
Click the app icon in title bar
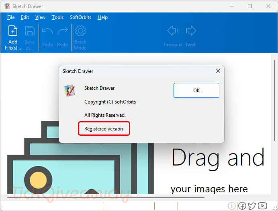[x=7, y=6]
